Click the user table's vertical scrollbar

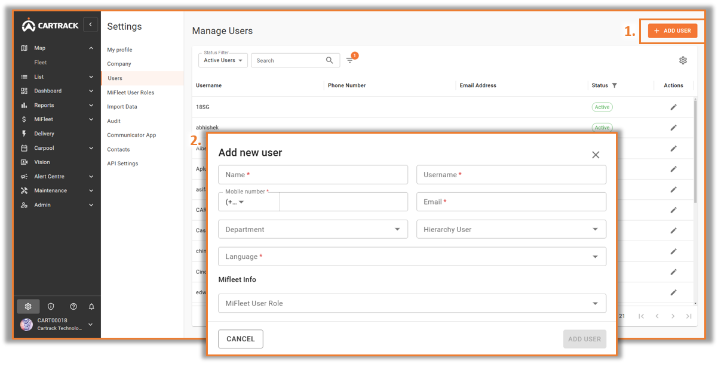pos(695,151)
